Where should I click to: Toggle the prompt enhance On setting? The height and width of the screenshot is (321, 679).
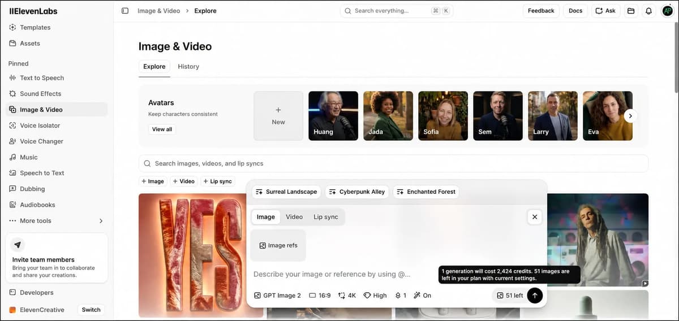click(x=423, y=296)
